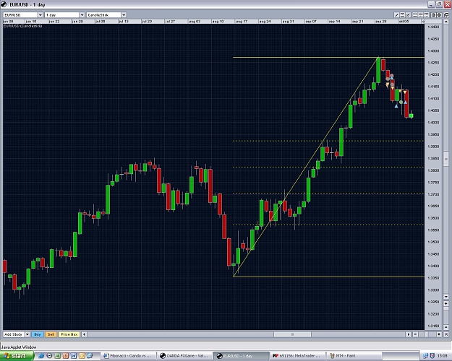Select the trend line drawing tool
Image resolution: width=452 pixels, height=361 pixels.
pyautogui.click(x=396, y=15)
